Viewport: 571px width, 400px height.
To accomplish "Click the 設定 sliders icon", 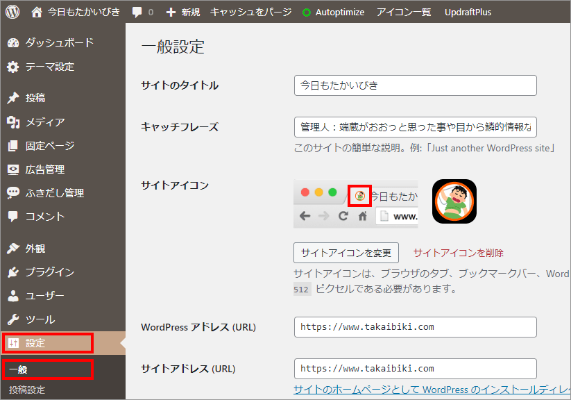I will tap(13, 343).
